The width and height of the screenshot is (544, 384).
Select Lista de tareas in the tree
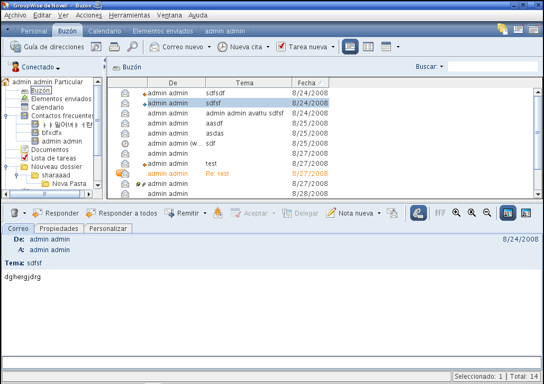point(53,158)
